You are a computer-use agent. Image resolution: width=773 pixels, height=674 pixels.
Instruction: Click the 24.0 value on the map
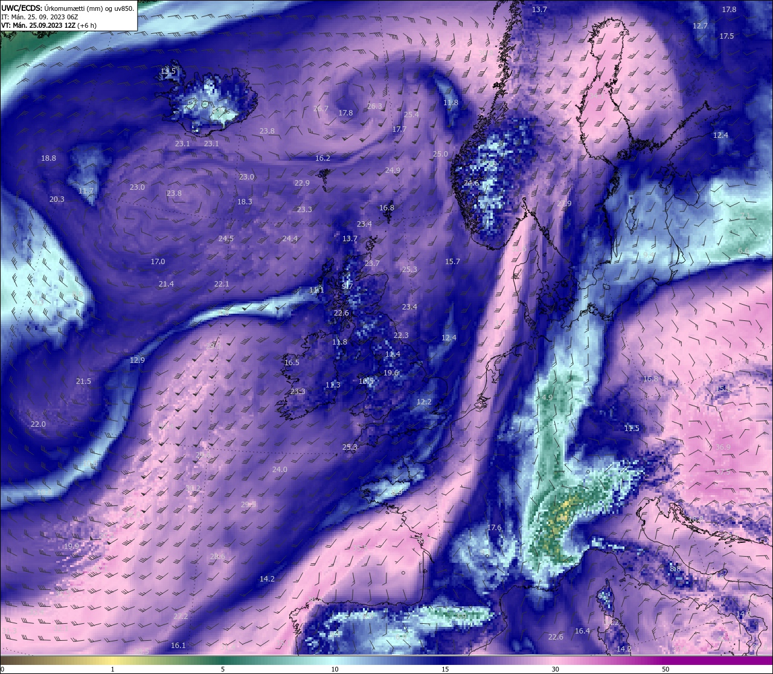(x=280, y=470)
